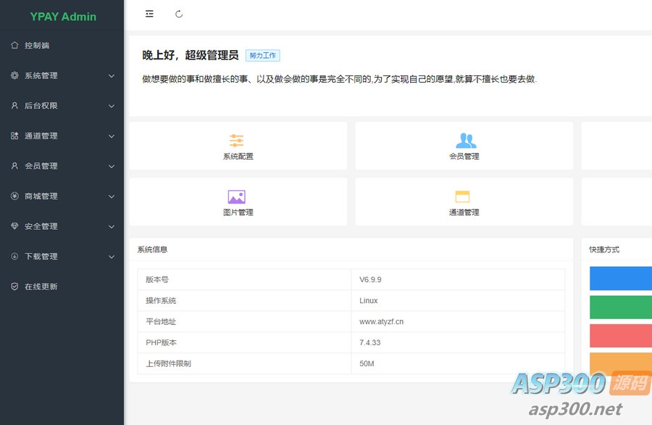Click the YPAY Admin logo text
The width and height of the screenshot is (652, 425).
tap(62, 16)
